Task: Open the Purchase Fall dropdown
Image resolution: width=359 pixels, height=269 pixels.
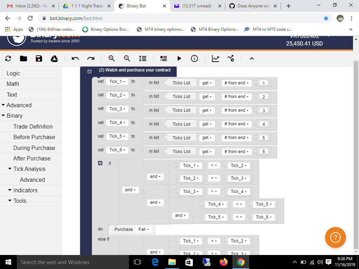Action: click(143, 229)
